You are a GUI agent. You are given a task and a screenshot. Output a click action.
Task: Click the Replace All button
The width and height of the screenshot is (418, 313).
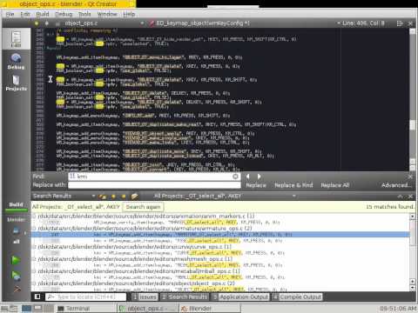(x=335, y=185)
